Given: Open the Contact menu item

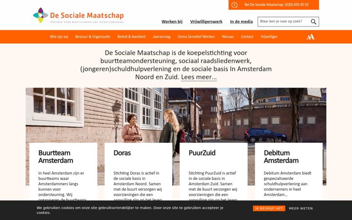Looking at the screenshot, I should pos(247,37).
